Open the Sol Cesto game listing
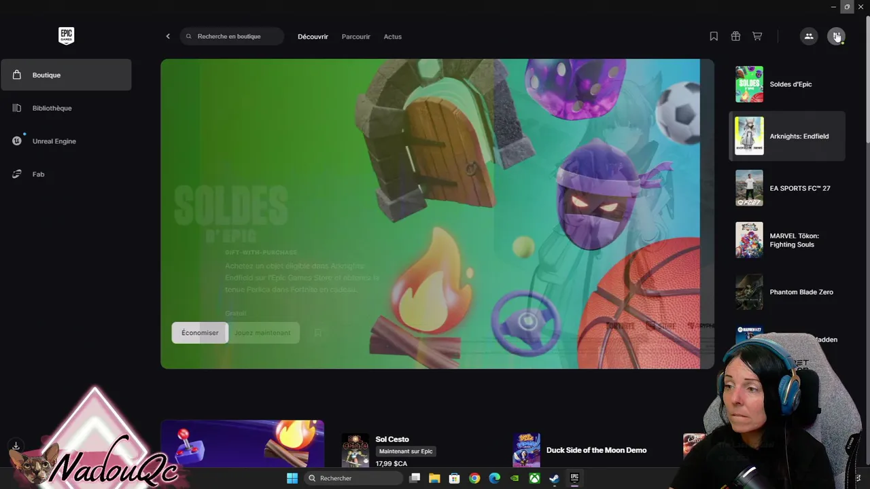This screenshot has width=870, height=489. 392,439
